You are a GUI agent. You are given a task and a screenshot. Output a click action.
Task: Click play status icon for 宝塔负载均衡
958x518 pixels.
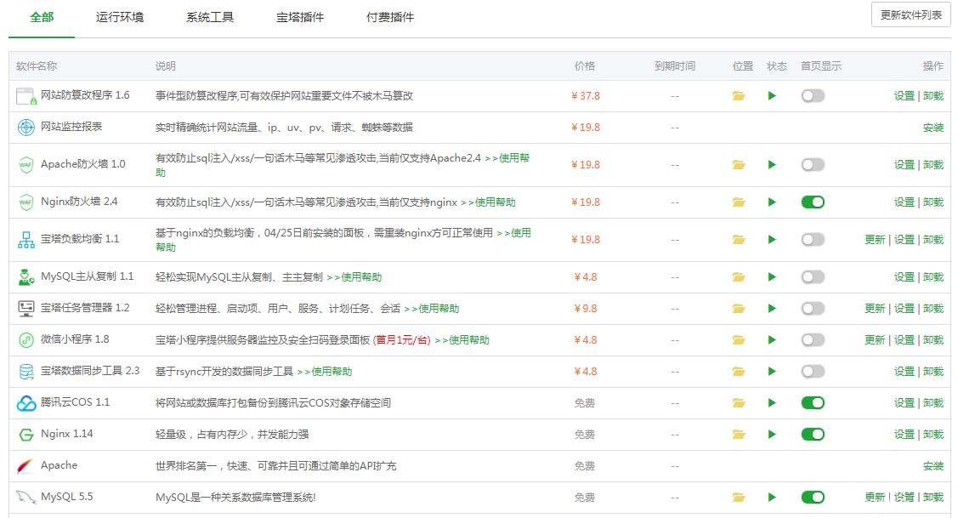click(x=772, y=240)
